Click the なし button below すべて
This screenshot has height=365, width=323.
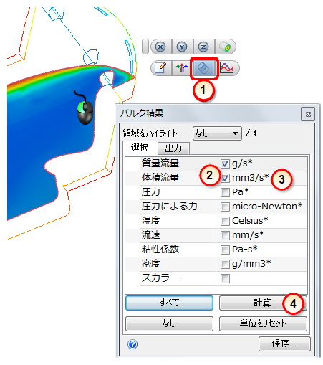[x=169, y=323]
